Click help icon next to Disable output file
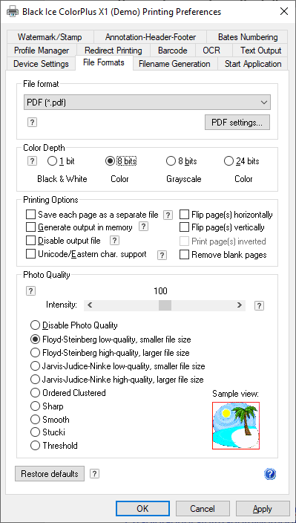Viewport: 296px width, 523px height. 114,240
